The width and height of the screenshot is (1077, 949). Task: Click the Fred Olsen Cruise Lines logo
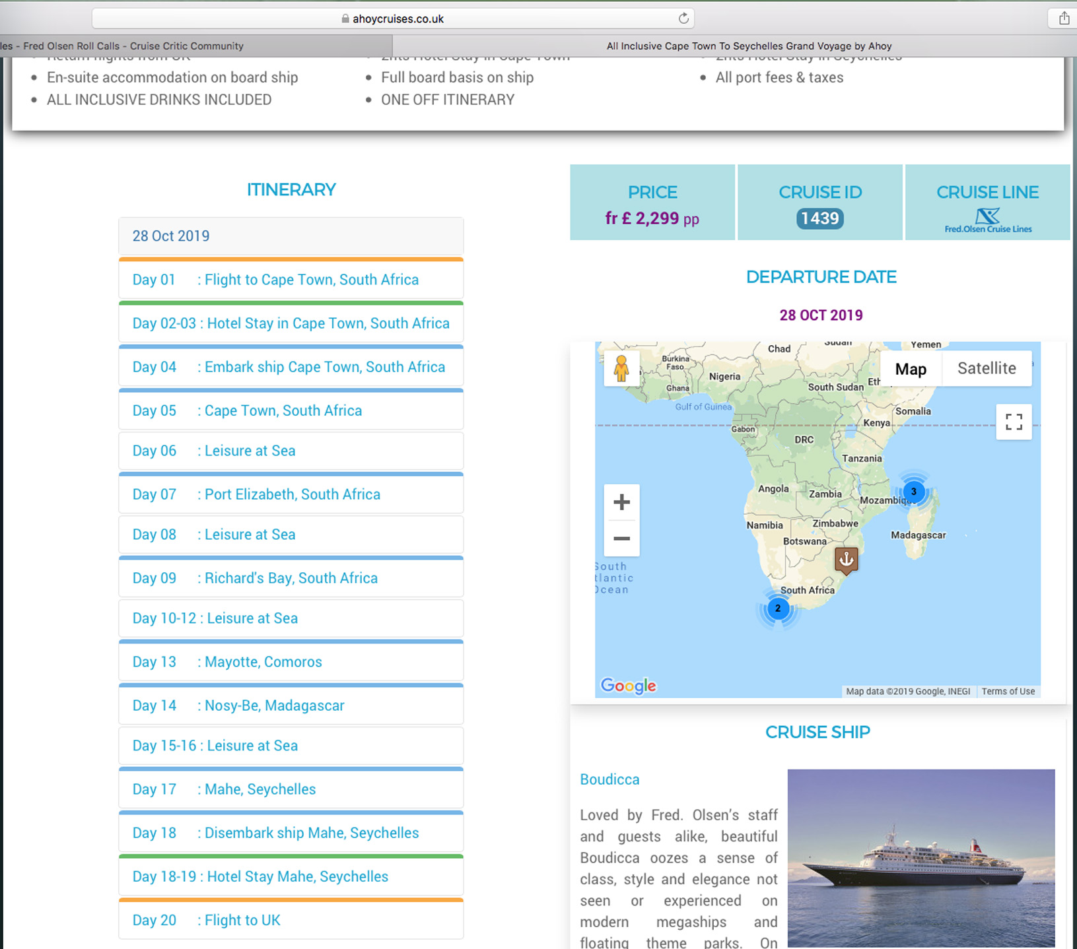pos(988,220)
